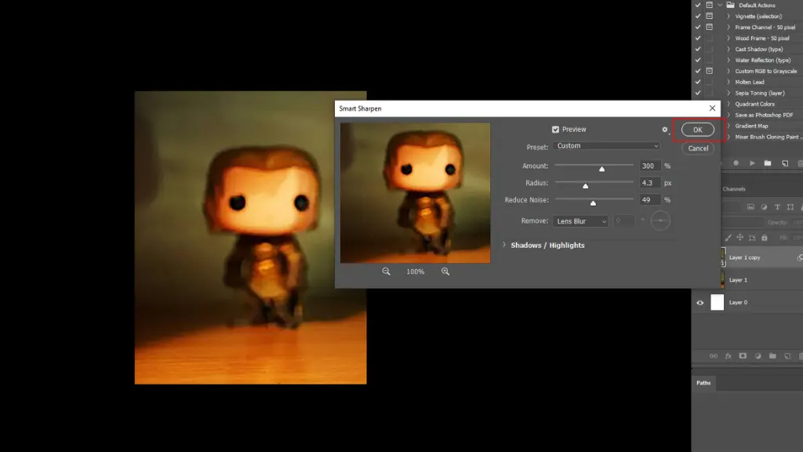Click the Begin Recording button in Actions panel
The width and height of the screenshot is (803, 452).
tap(736, 163)
